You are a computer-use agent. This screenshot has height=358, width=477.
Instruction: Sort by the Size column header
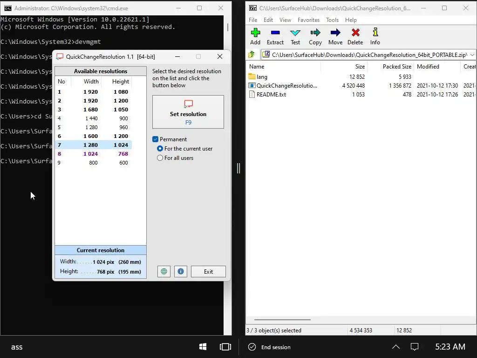coord(344,66)
